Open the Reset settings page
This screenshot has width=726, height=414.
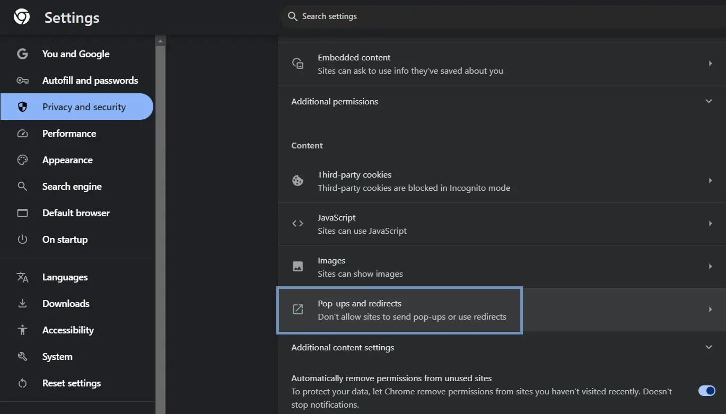(x=71, y=383)
